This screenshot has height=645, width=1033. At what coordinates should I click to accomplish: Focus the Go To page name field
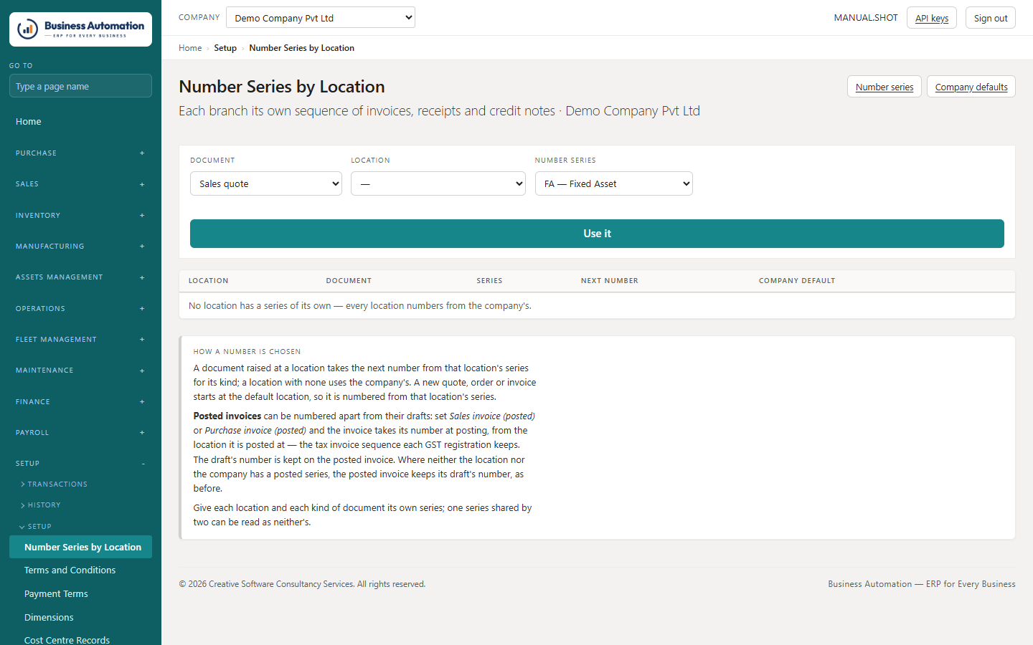coord(80,86)
